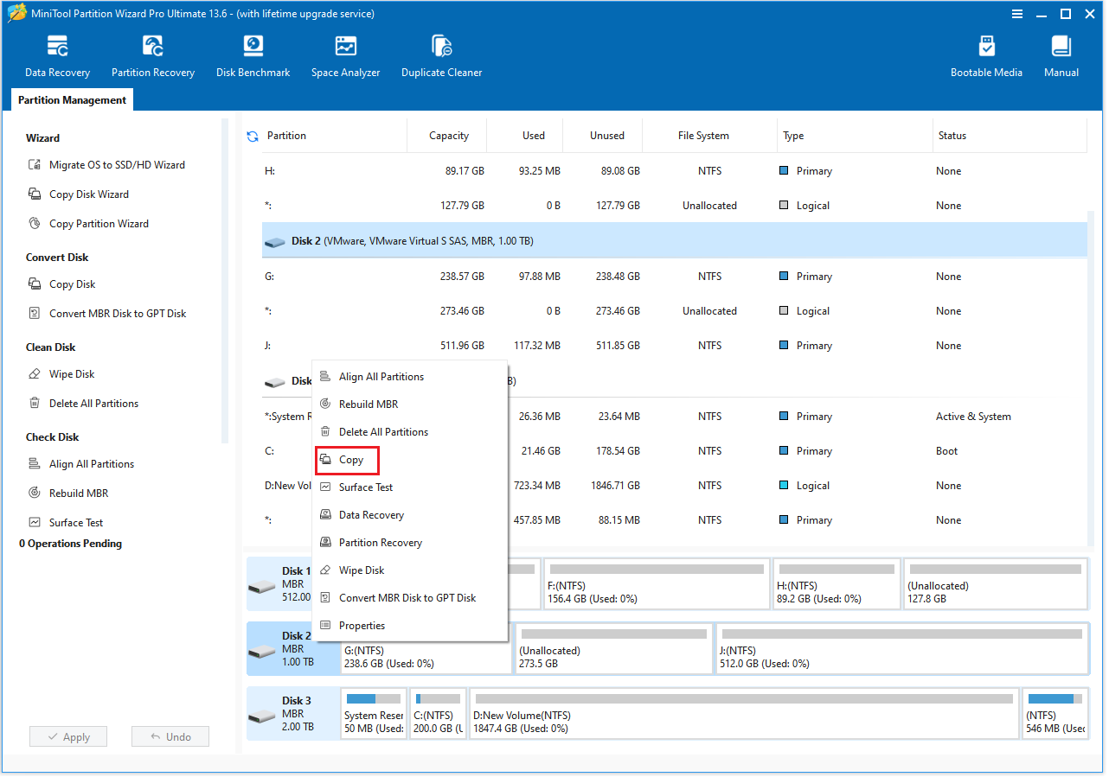
Task: Click Delete All Partitions in the sidebar
Action: (83, 404)
